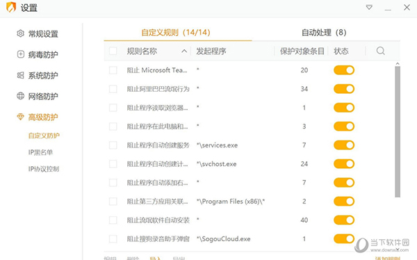Switch off the 阻止流氓软件自动安装 rule
The width and height of the screenshot is (417, 260).
click(x=344, y=220)
